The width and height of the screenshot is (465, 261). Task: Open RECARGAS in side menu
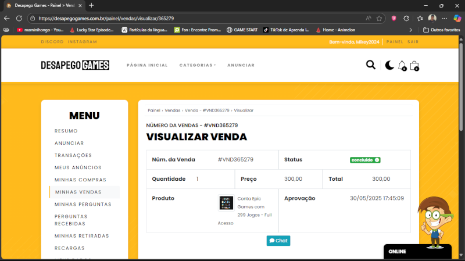[x=69, y=248]
